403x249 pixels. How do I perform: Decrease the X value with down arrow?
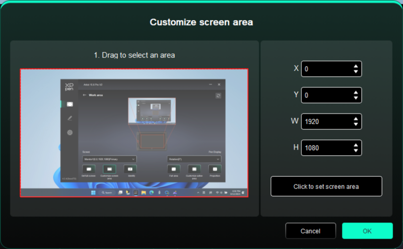356,72
